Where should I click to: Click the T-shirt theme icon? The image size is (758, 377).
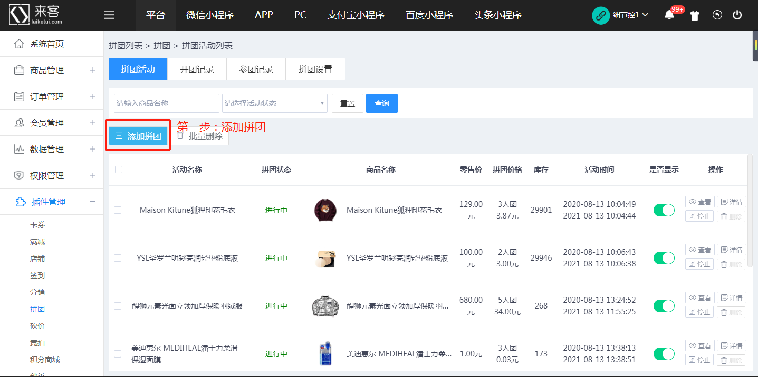tap(694, 15)
